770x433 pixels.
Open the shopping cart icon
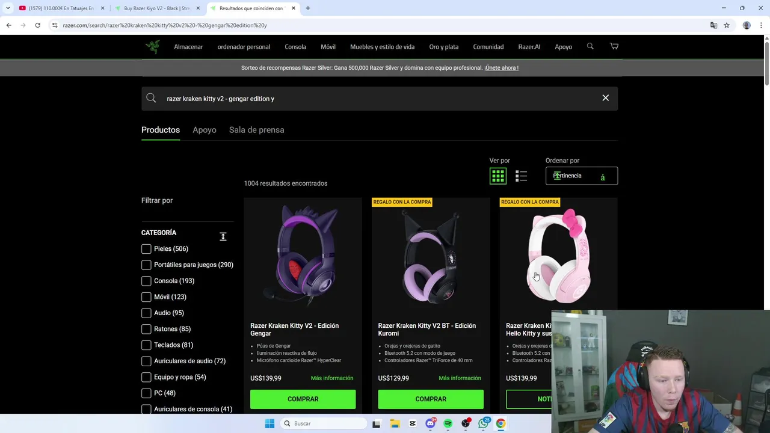(x=614, y=46)
